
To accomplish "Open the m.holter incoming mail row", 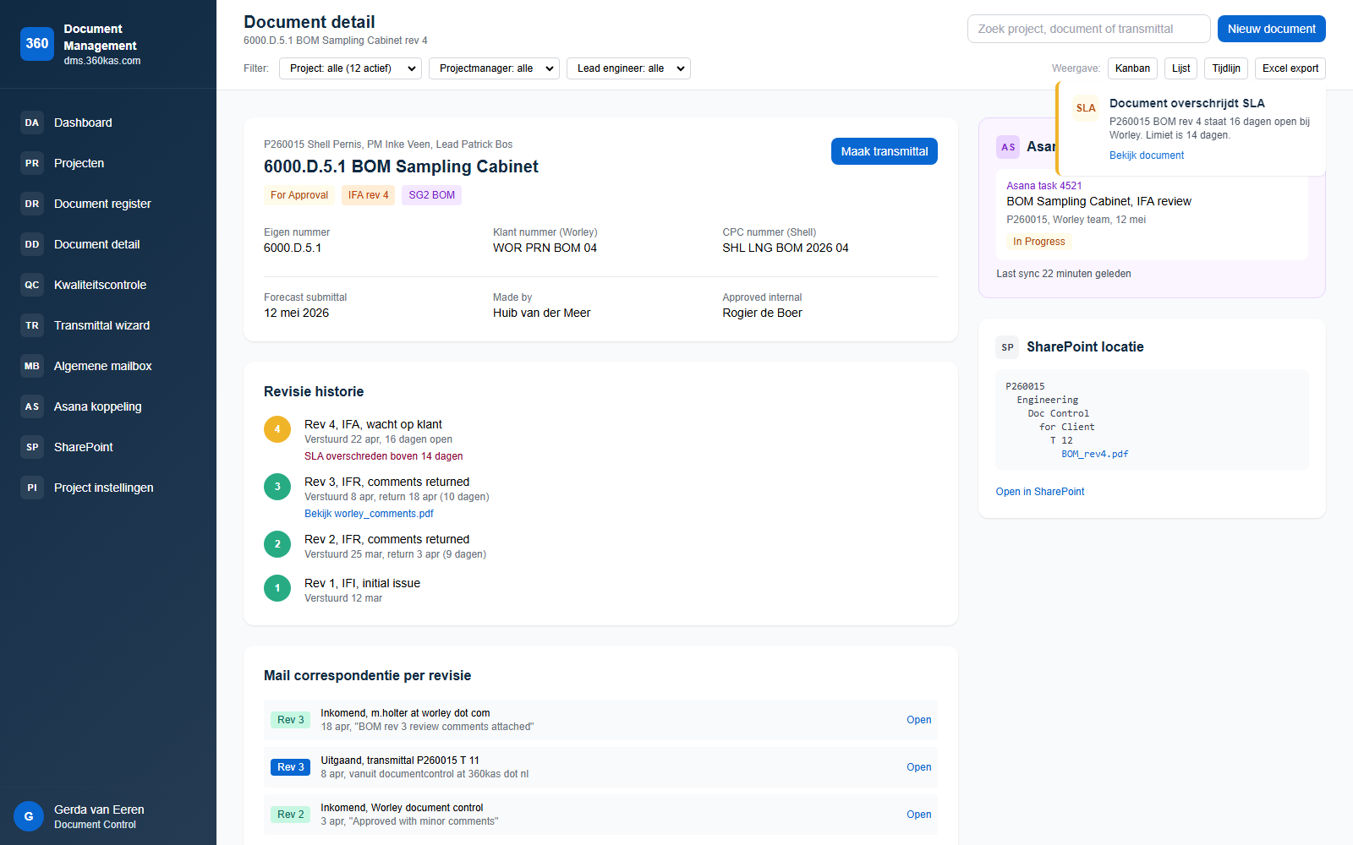I will coord(600,720).
